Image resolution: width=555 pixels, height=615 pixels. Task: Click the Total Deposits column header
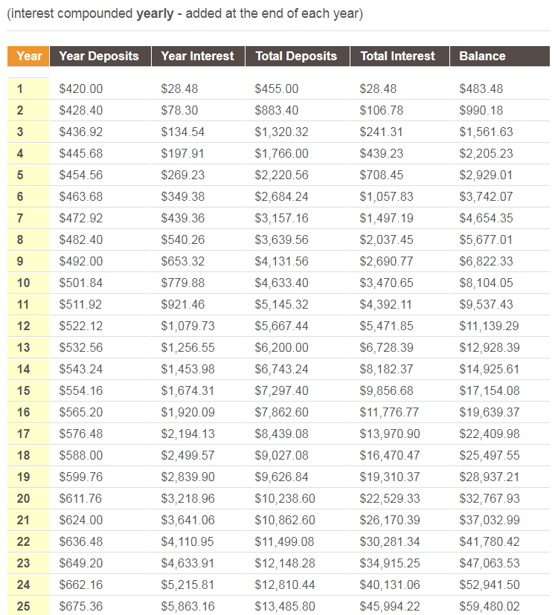[296, 56]
